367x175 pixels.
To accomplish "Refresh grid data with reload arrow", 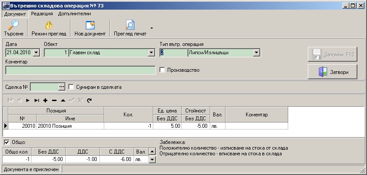I will [x=89, y=100].
